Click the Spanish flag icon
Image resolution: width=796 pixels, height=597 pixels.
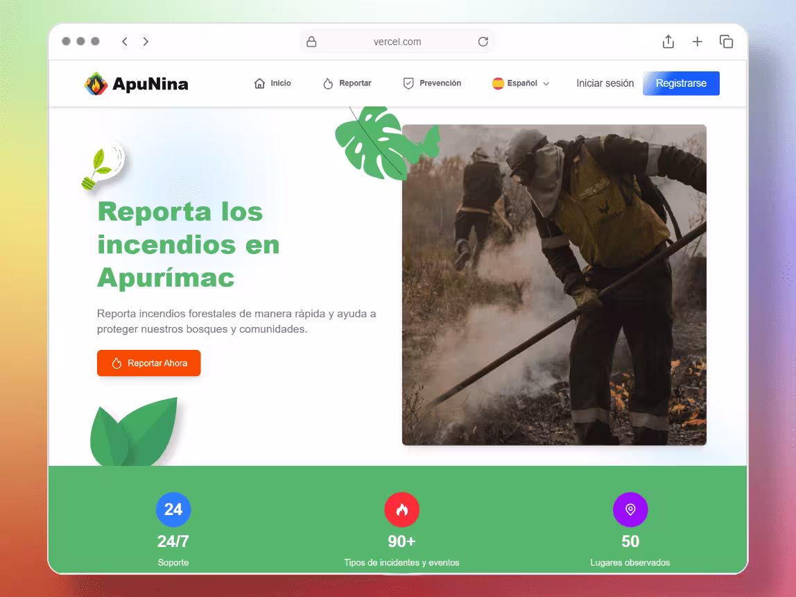pyautogui.click(x=498, y=83)
